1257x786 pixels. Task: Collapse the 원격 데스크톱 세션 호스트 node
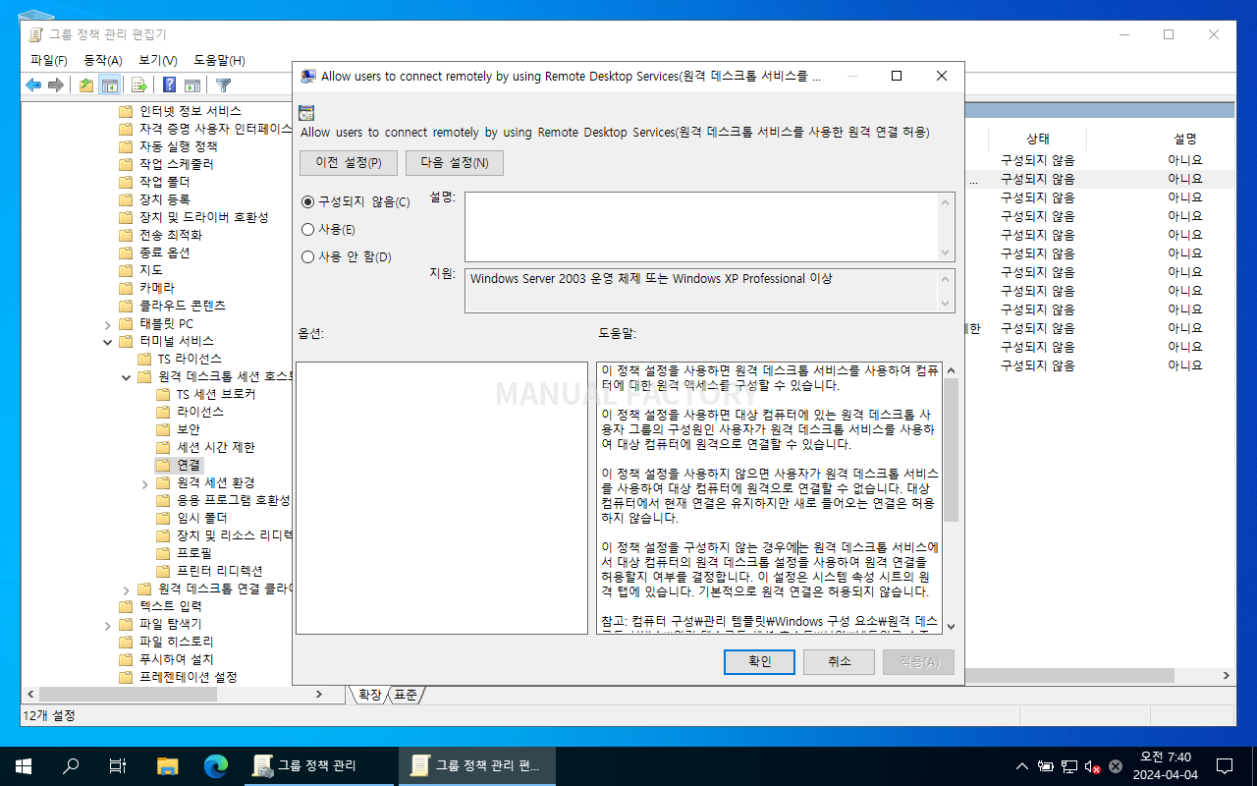(126, 377)
